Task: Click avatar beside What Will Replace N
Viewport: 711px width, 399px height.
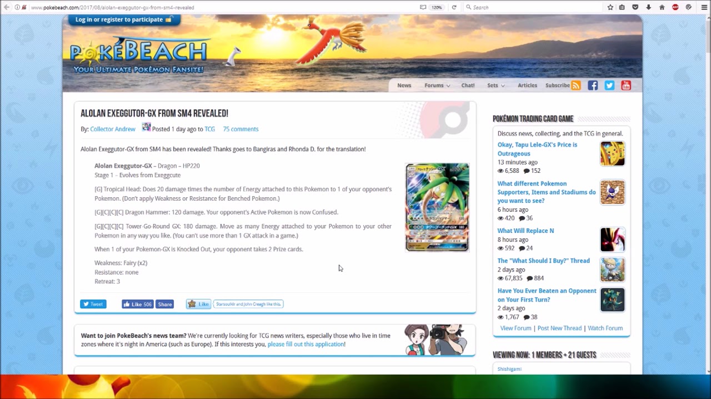Action: tap(612, 239)
